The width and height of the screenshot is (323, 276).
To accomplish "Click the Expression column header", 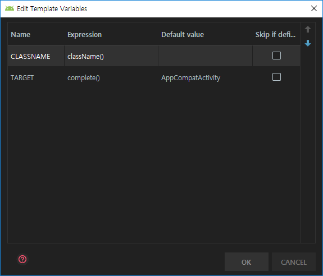I will [x=111, y=35].
